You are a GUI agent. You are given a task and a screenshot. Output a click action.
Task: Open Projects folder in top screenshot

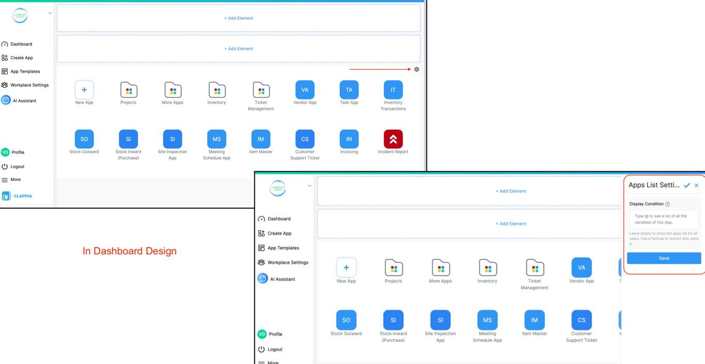129,90
